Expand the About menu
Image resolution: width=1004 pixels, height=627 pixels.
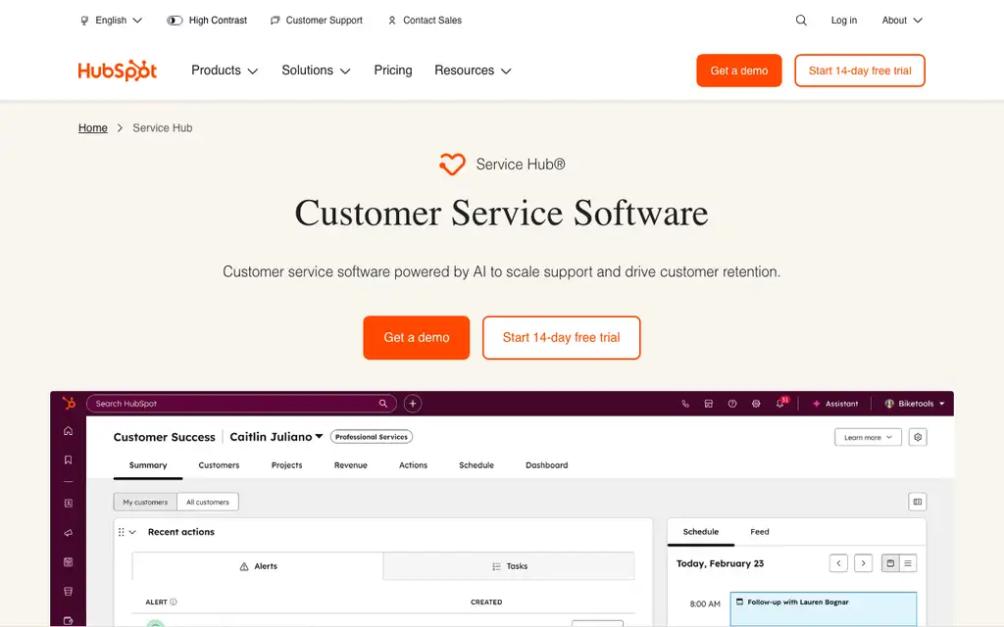[902, 21]
